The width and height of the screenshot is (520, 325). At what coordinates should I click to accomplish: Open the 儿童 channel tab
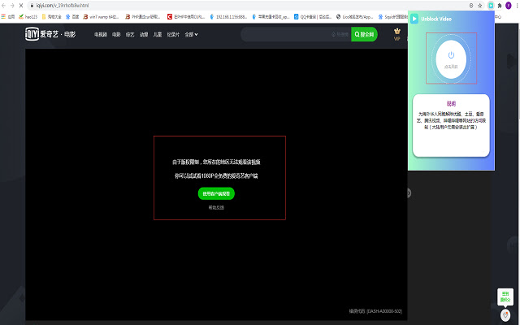tap(158, 34)
